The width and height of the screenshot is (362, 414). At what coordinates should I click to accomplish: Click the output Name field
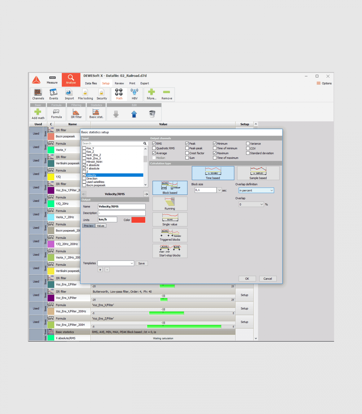pos(122,206)
